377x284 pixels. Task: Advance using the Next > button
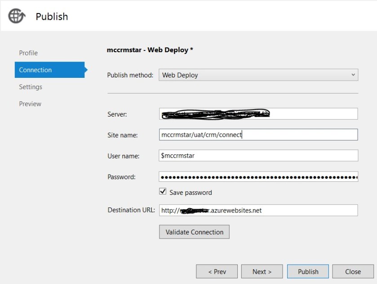(x=262, y=271)
